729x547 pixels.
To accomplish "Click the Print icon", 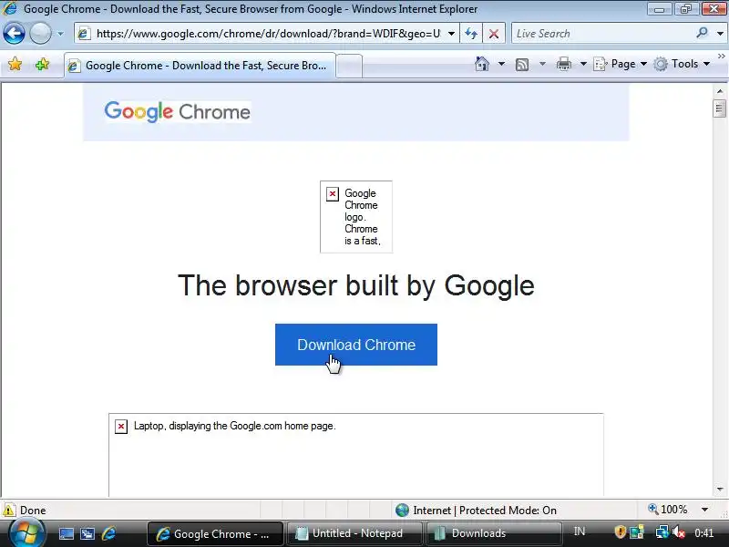I will (563, 64).
